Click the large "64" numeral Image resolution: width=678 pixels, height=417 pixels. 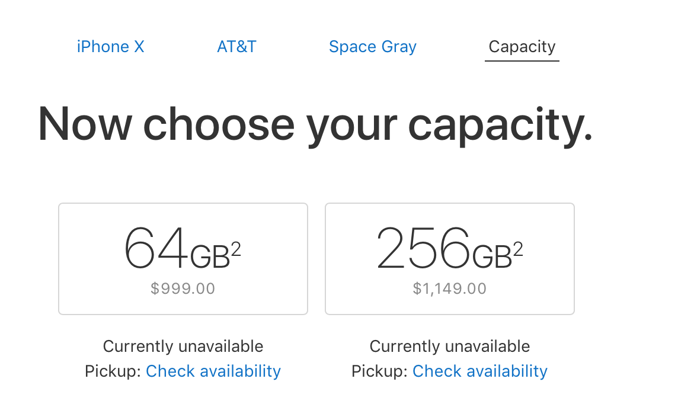click(x=156, y=249)
